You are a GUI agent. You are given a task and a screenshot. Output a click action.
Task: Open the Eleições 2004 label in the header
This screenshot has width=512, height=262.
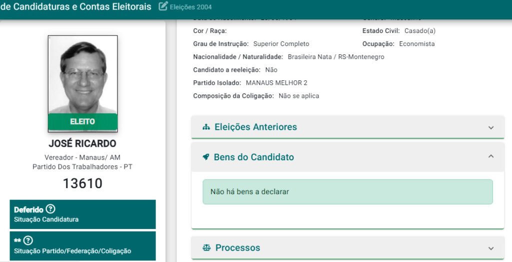pos(190,7)
